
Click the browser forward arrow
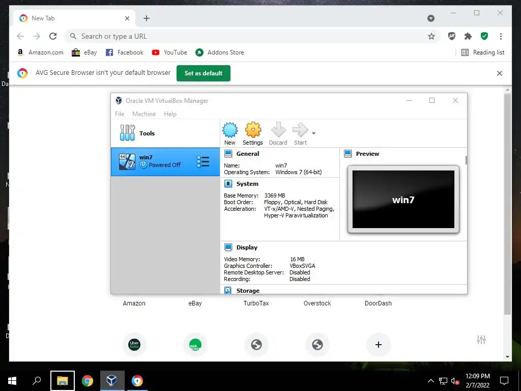(37, 36)
